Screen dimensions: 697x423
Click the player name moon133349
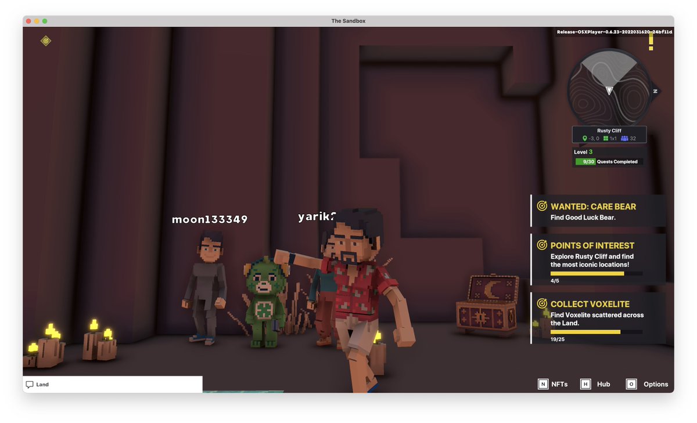[210, 219]
